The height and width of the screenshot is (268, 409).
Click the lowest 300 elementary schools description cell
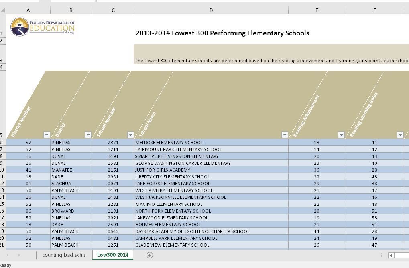pyautogui.click(x=272, y=54)
